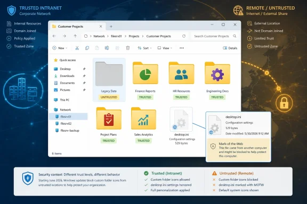Toggle the Details pane button
Image resolution: width=307 pixels, height=204 pixels.
(x=230, y=48)
